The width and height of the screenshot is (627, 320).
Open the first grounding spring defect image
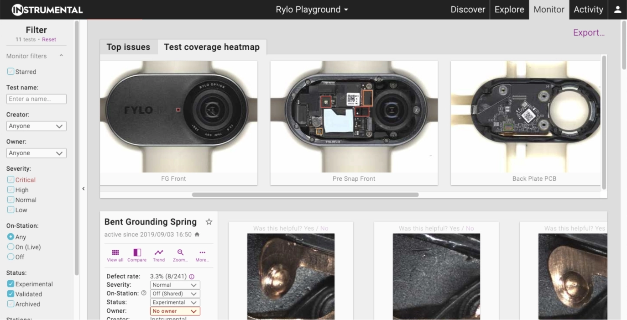(291, 277)
